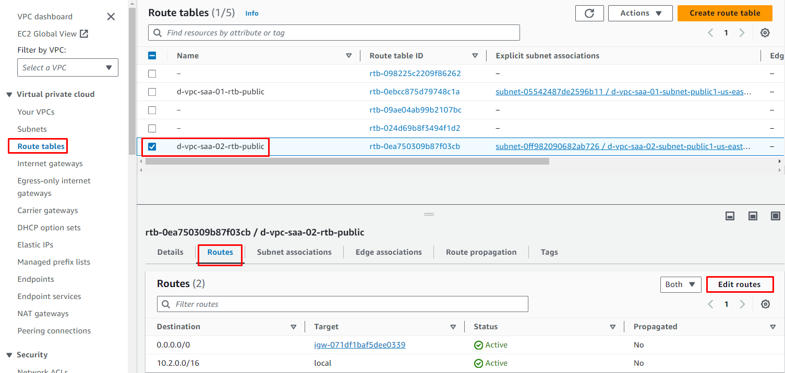Check the d-vpc-saa-01-rtb-public row checkbox
Viewport: 785px width, 373px height.
click(152, 92)
